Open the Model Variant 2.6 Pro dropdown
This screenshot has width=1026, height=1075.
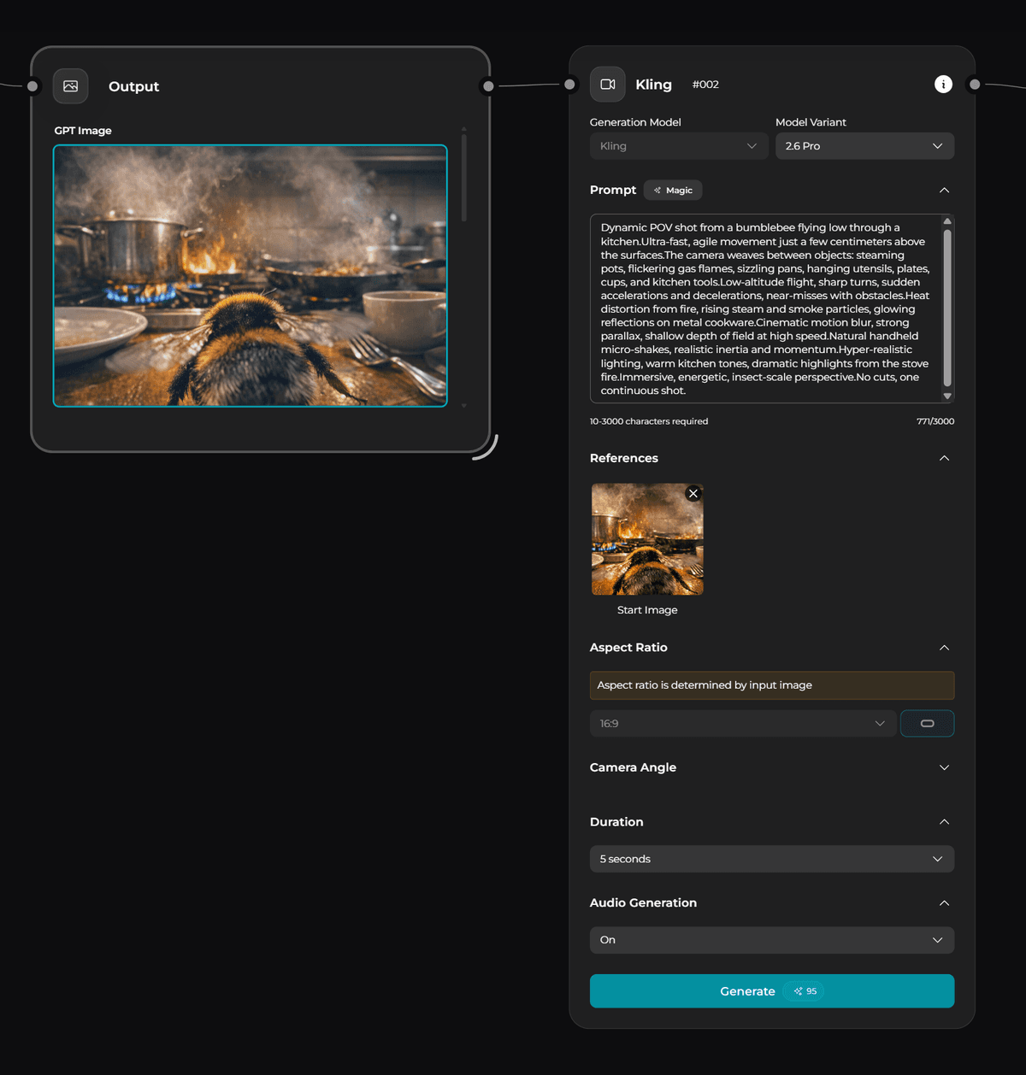pos(864,146)
